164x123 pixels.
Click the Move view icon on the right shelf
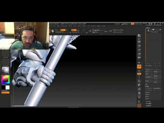(x=139, y=85)
